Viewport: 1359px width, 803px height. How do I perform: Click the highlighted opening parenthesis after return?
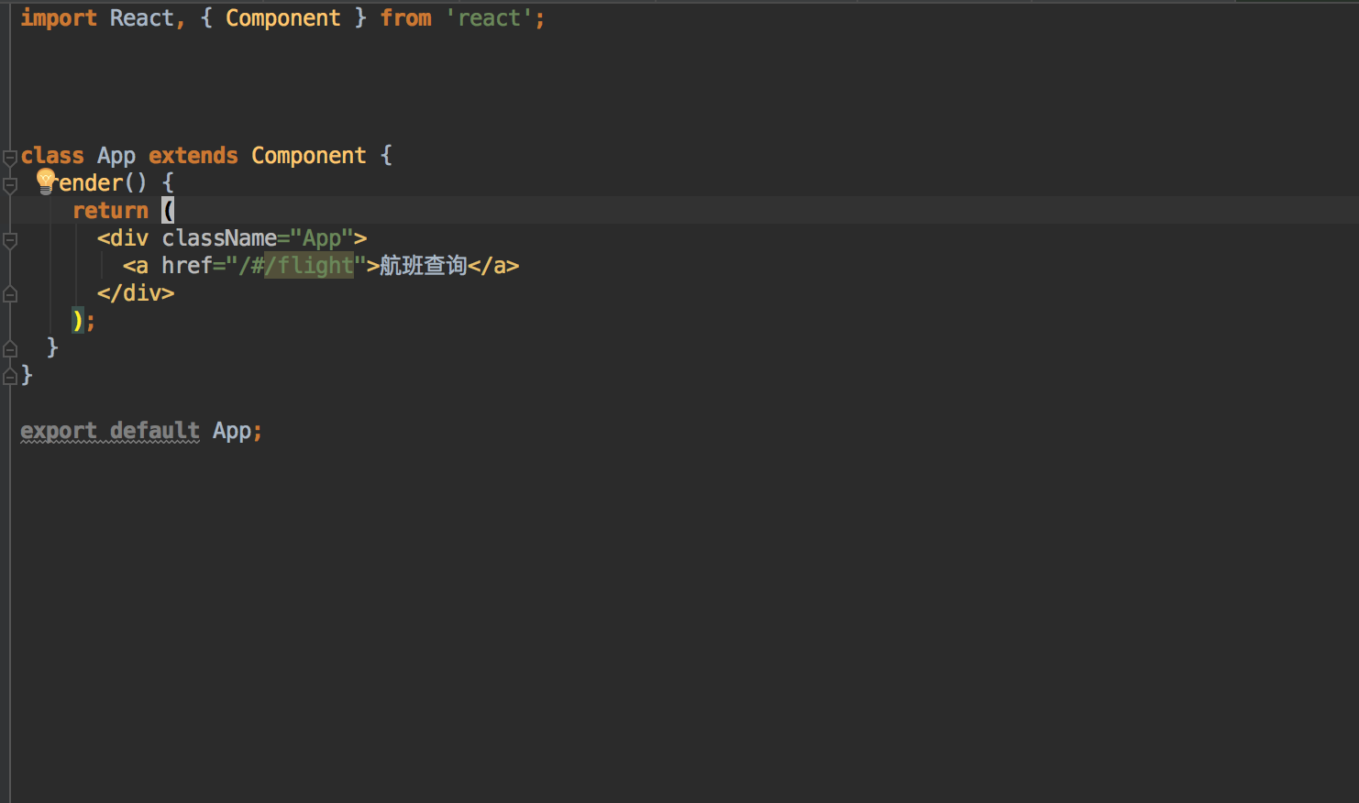[169, 210]
